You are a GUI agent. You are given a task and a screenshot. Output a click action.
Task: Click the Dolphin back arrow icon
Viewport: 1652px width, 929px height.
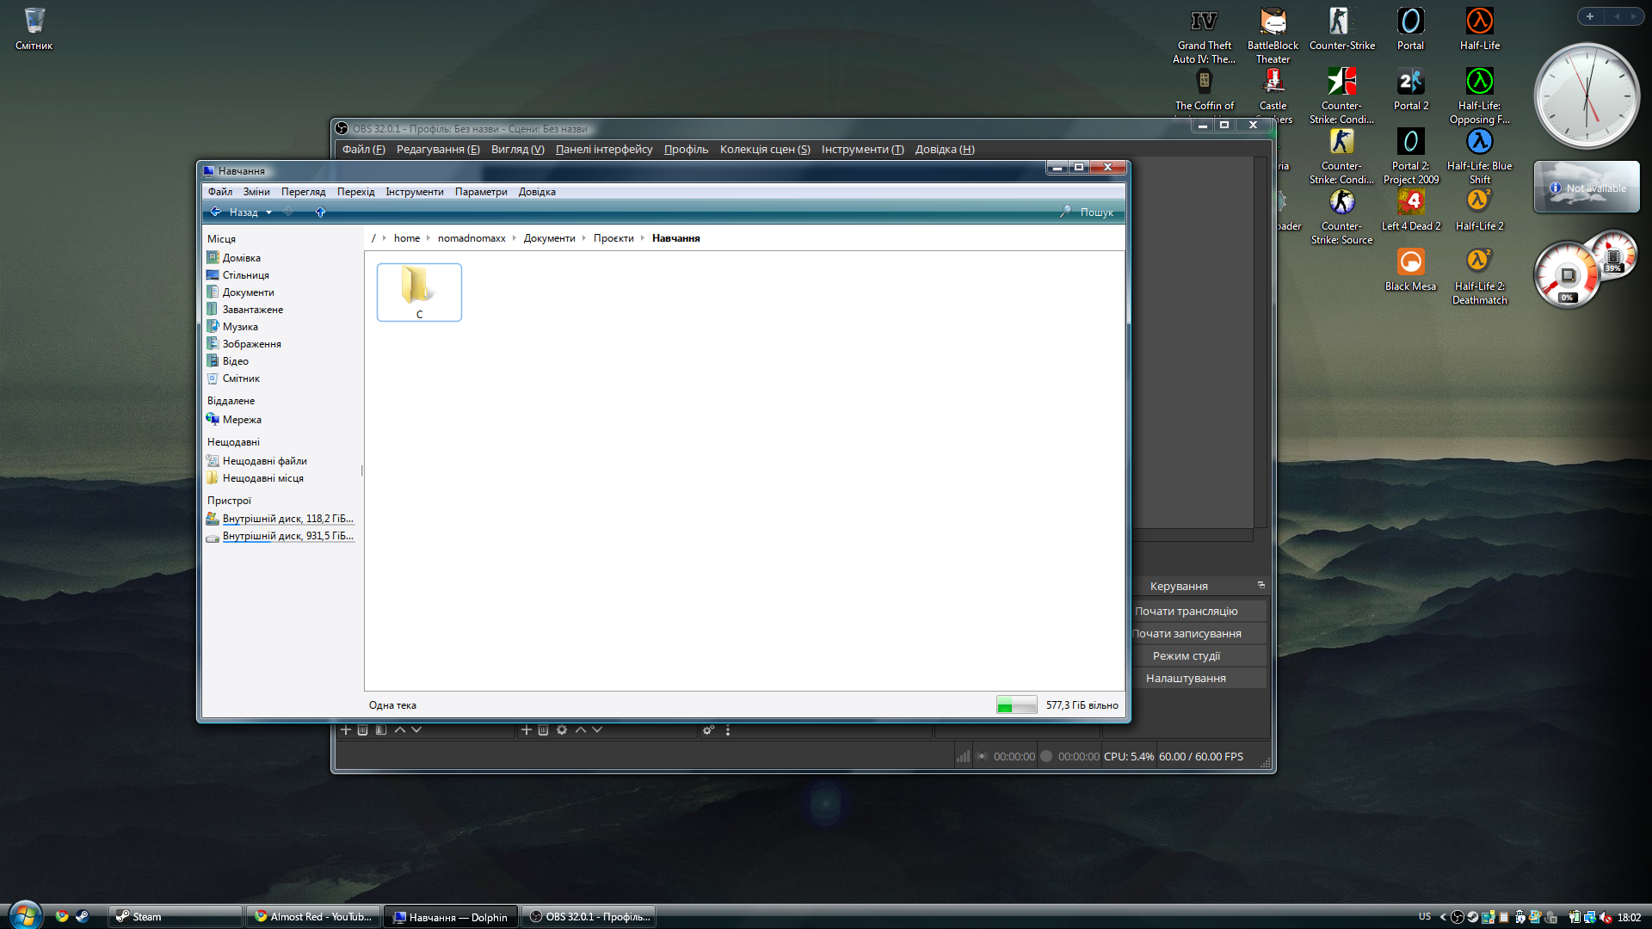216,212
